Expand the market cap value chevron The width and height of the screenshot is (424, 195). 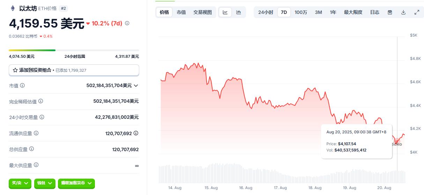[x=136, y=86]
